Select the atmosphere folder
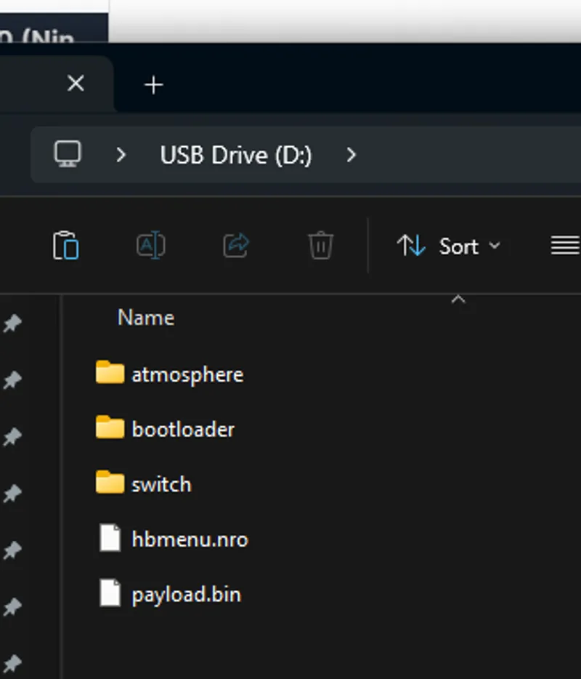The width and height of the screenshot is (581, 679). (187, 374)
